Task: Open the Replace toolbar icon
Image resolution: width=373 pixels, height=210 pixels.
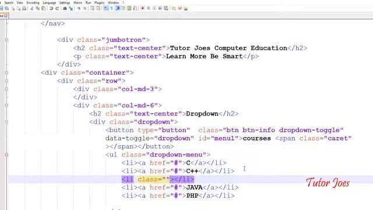Action: pyautogui.click(x=71, y=8)
